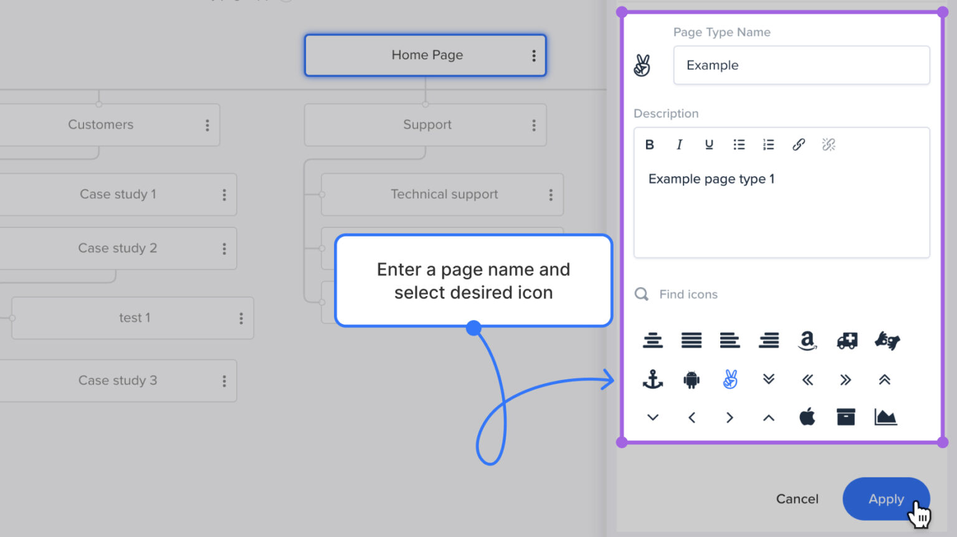Pick the currently selected peace hand icon

pyautogui.click(x=730, y=379)
